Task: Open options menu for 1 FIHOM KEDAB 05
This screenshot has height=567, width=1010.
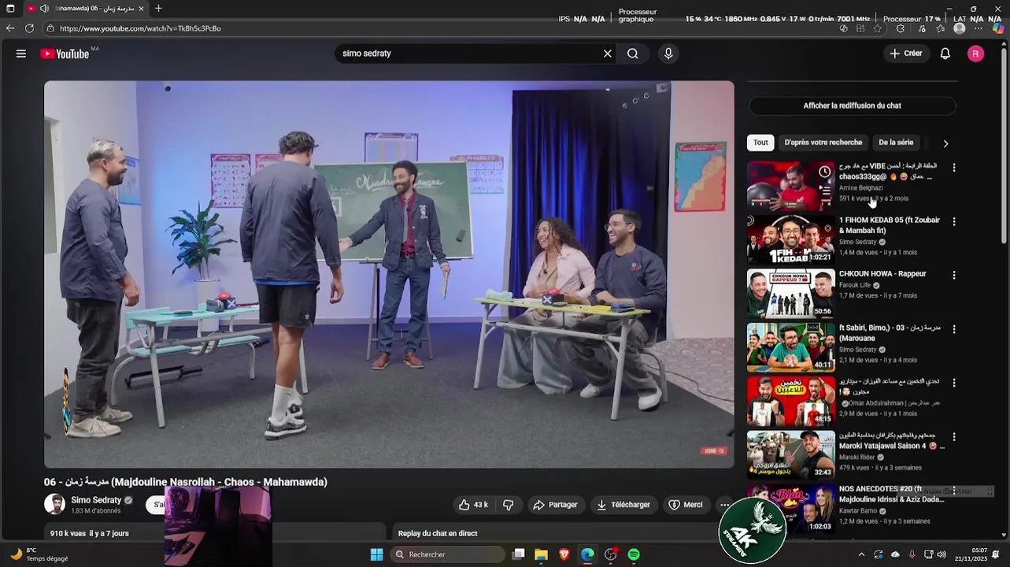Action: [x=954, y=221]
